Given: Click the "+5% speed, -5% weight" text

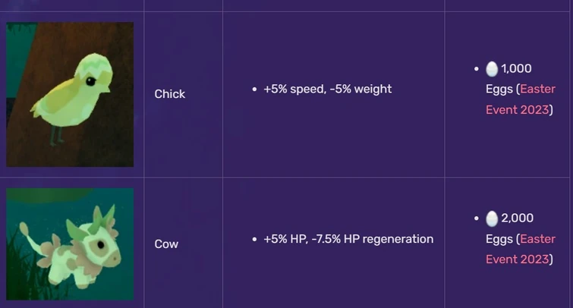Looking at the screenshot, I should (327, 89).
